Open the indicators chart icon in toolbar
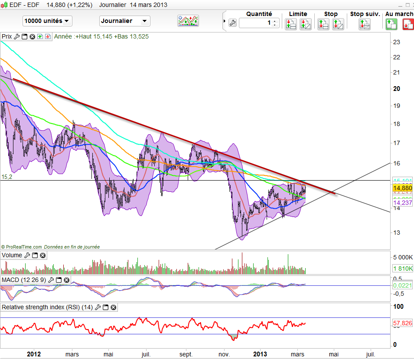This screenshot has width=414, height=359. pos(188,21)
